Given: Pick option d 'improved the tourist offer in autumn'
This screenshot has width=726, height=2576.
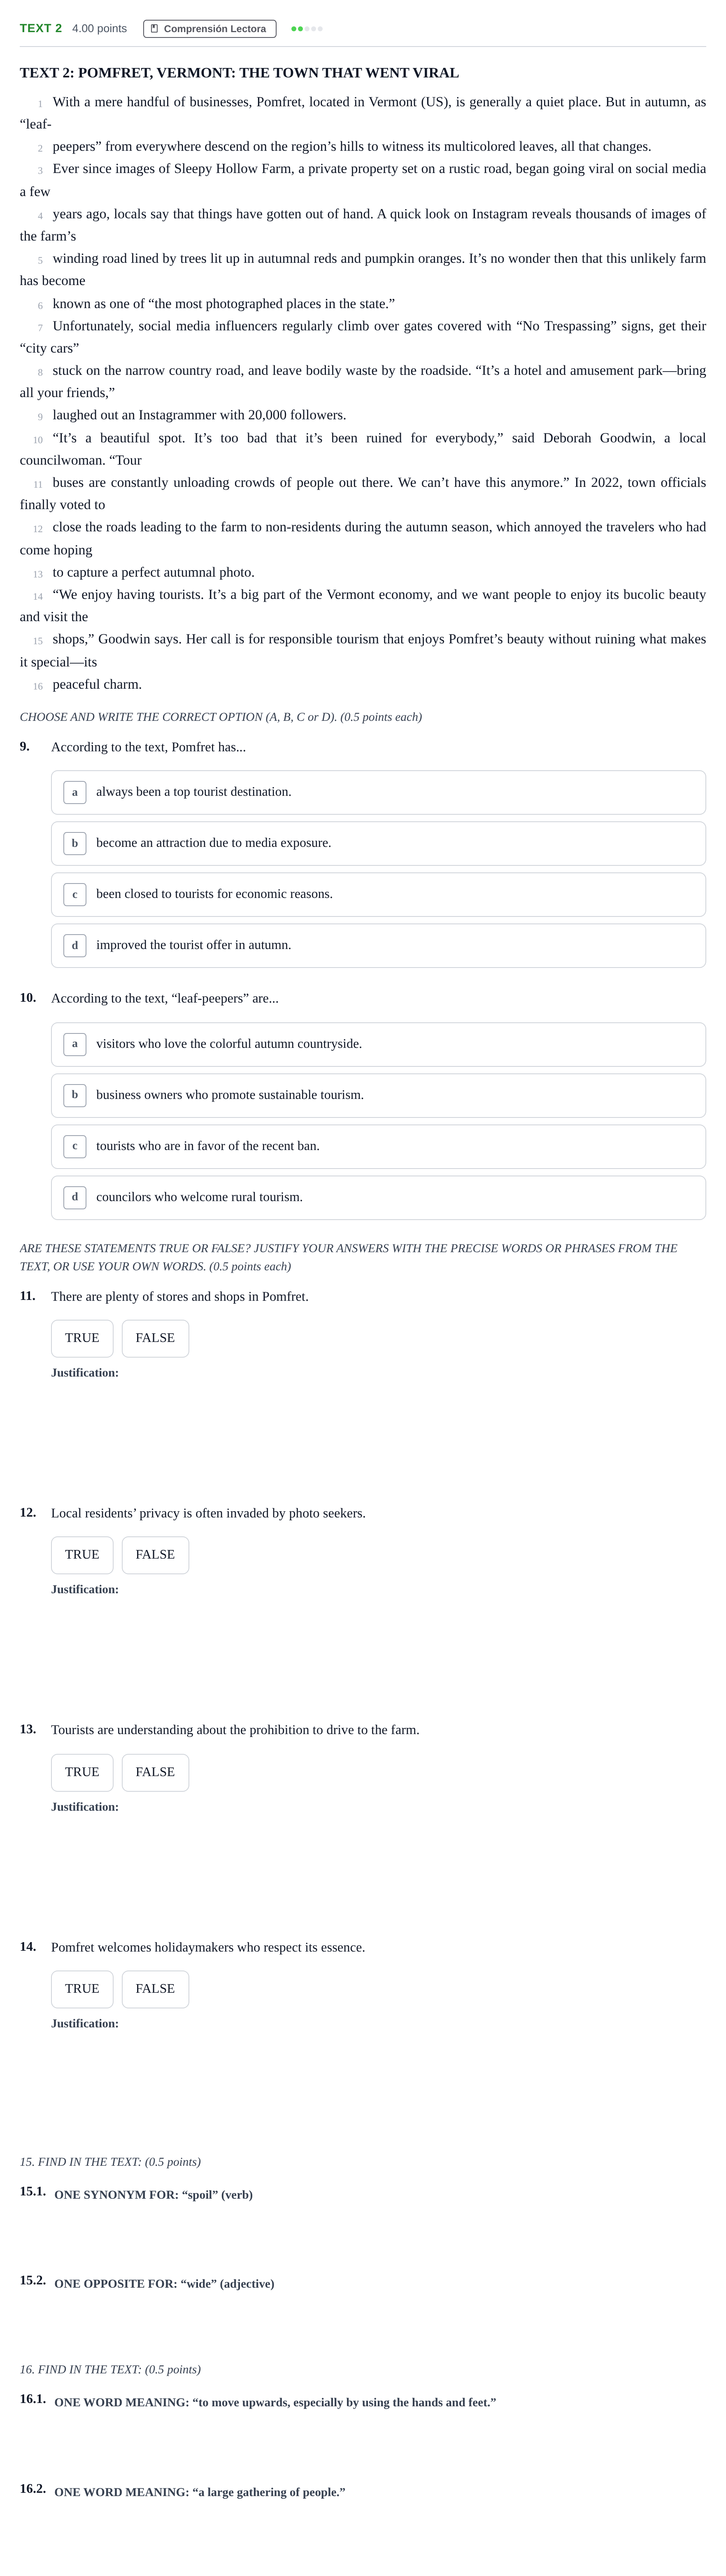Looking at the screenshot, I should (379, 945).
